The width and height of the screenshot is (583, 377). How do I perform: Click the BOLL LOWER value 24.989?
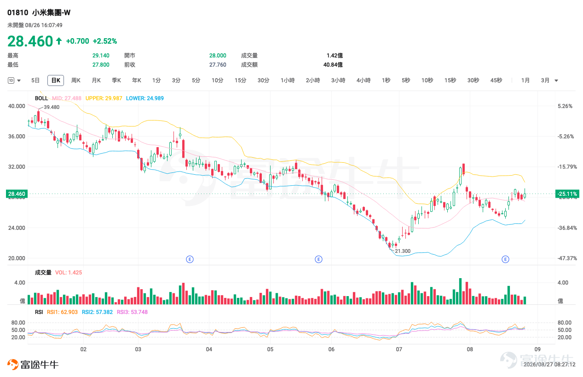(x=145, y=98)
